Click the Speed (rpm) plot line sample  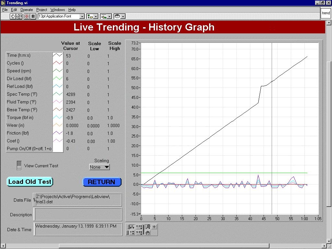(58, 71)
